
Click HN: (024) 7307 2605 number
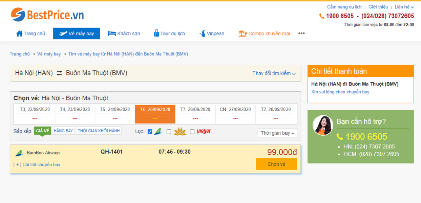click(369, 146)
